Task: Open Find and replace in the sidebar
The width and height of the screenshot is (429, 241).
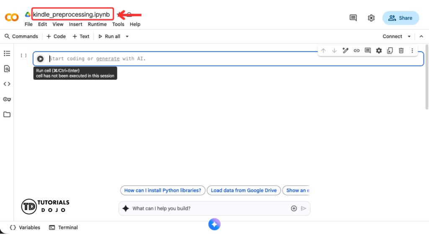Action: [7, 68]
